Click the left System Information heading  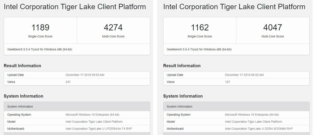pos(23,96)
